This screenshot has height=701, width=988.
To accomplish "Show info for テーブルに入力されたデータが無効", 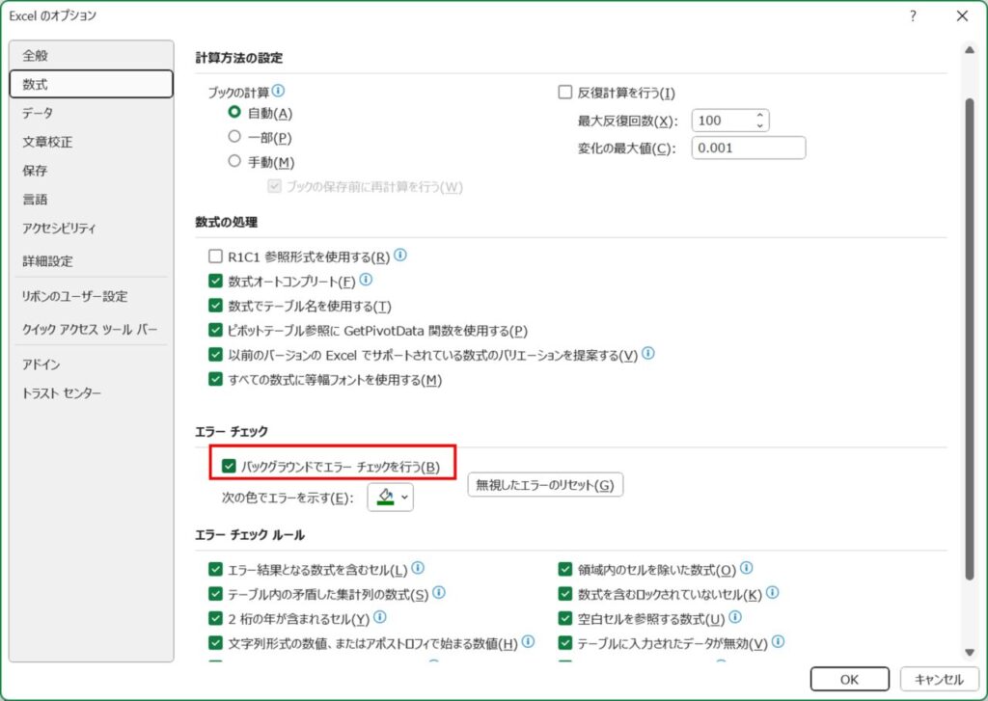I will pos(779,642).
